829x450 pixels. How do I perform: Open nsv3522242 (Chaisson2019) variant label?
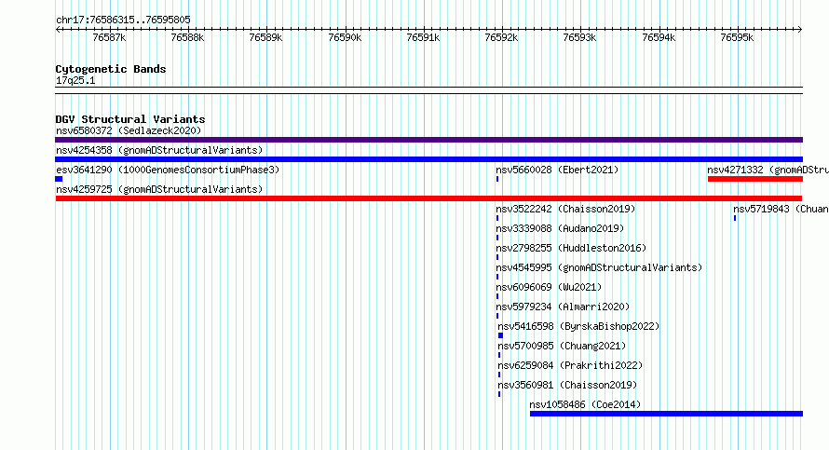pyautogui.click(x=565, y=209)
